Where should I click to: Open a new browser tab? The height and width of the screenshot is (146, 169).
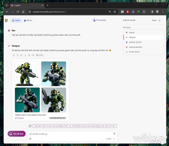pos(48,5)
